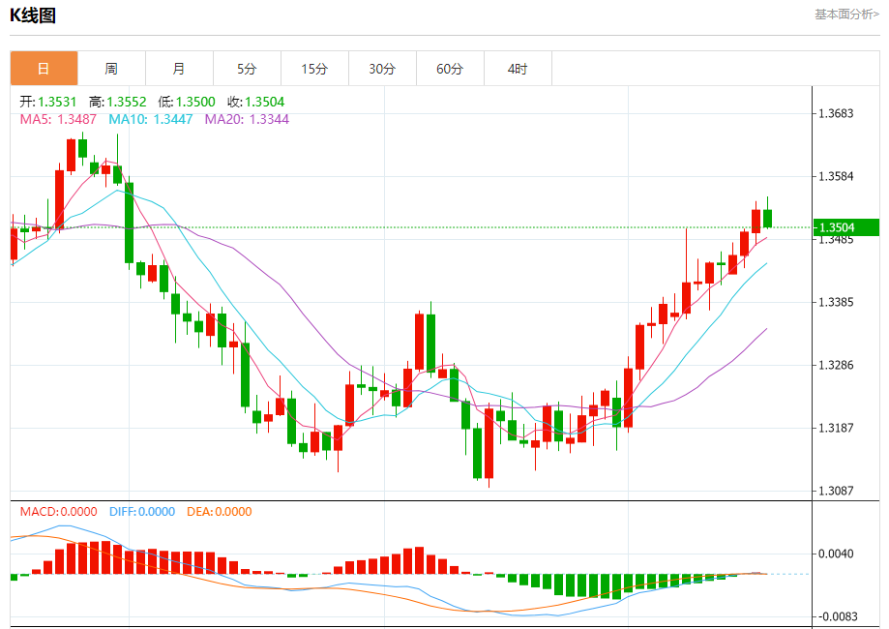Open the 基本面分析 link
This screenshot has height=629, width=889.
(847, 15)
